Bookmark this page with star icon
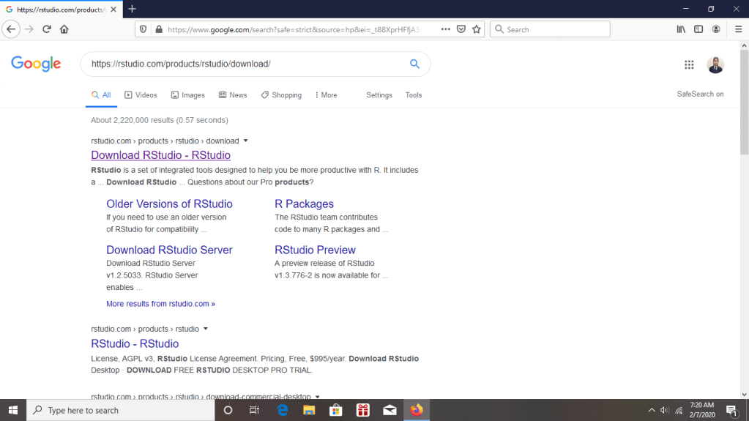The image size is (749, 421). tap(477, 29)
